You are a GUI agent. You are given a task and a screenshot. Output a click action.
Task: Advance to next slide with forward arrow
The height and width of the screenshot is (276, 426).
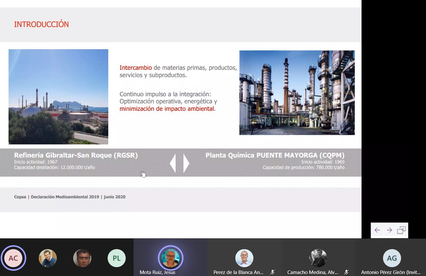[x=389, y=230]
